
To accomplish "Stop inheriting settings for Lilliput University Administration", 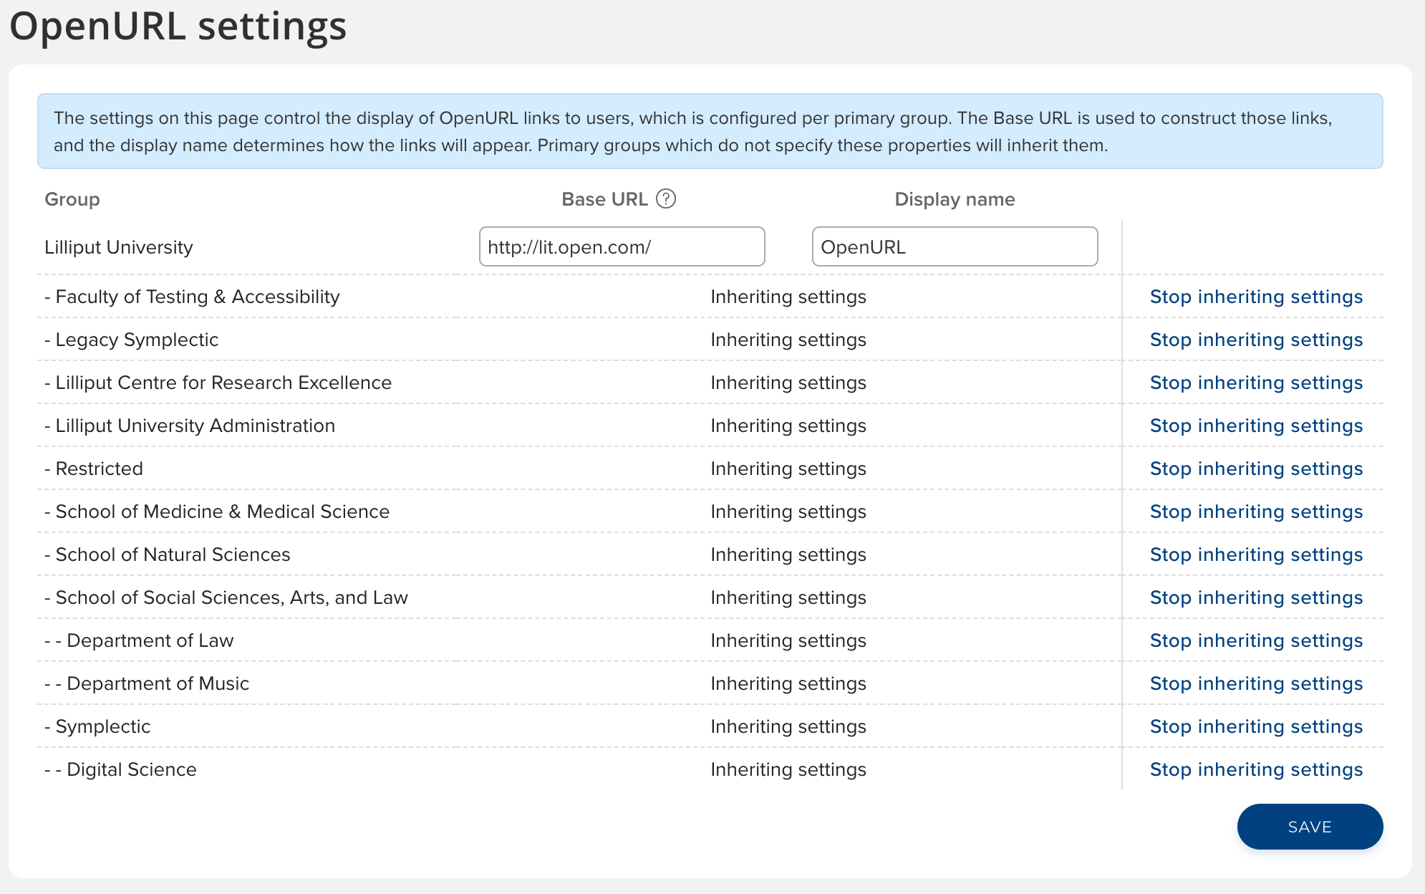I will click(x=1256, y=426).
